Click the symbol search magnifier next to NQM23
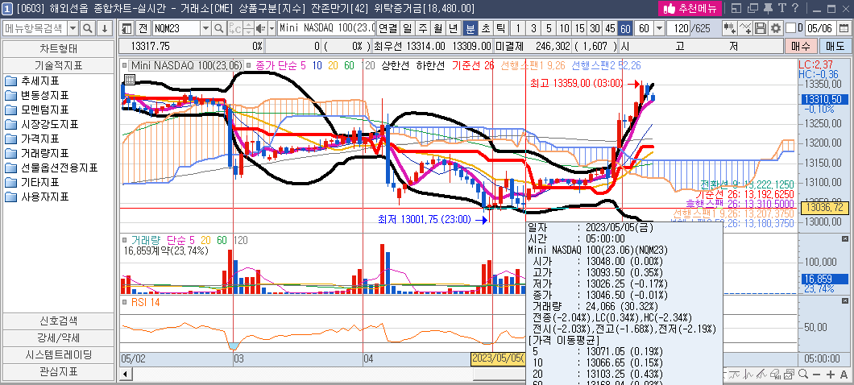The width and height of the screenshot is (854, 385). pyautogui.click(x=218, y=28)
